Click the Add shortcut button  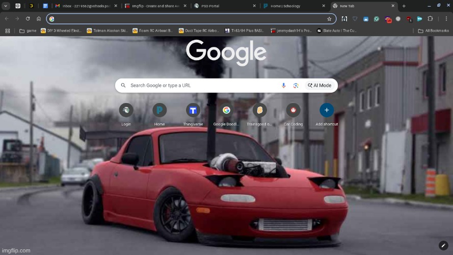click(x=327, y=110)
